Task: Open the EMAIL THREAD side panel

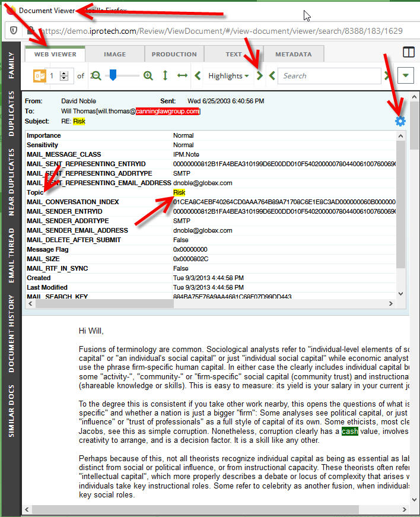Action: pos(11,256)
